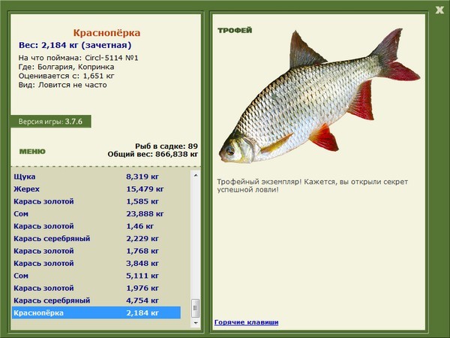
Task: Click the Версия игры: 3.7.6 label
Action: point(50,121)
